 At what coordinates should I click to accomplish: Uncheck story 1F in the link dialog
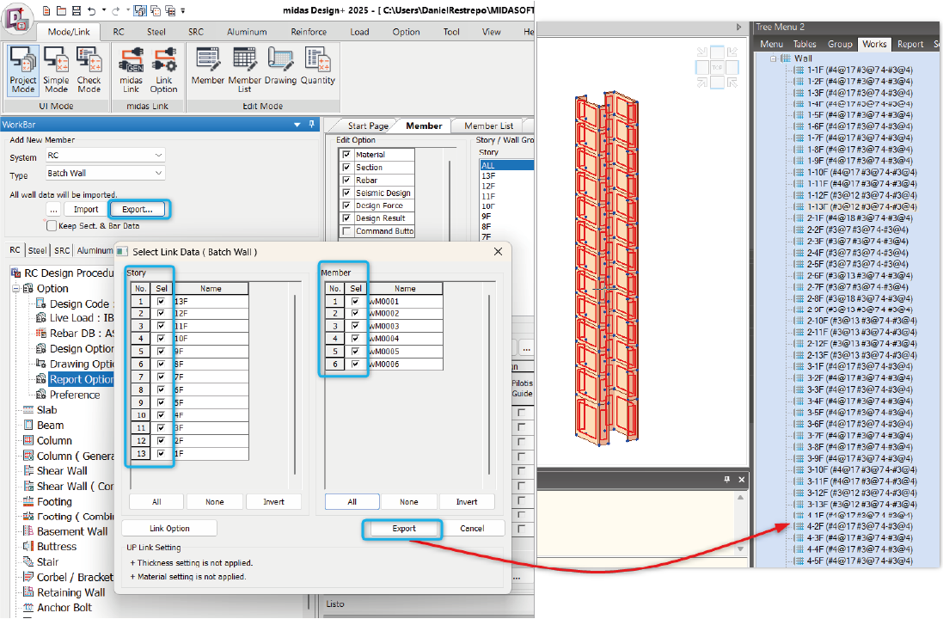[x=161, y=454]
